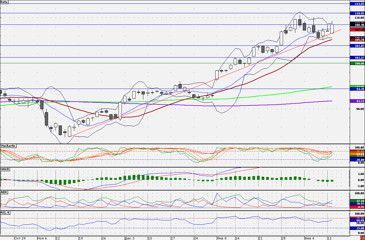Select the Янв 8 date marker

pos(221,238)
